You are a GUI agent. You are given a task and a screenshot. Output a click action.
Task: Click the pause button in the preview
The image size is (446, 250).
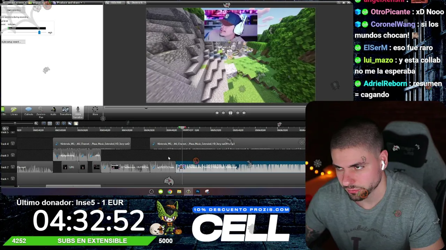pyautogui.click(x=230, y=113)
